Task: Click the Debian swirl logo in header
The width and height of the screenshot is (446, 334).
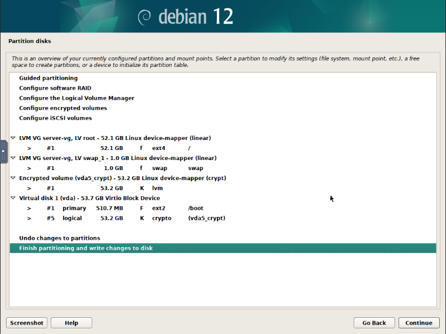Action: coord(144,17)
